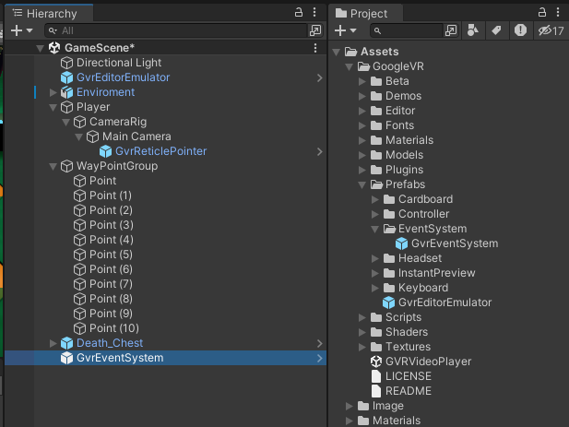Lock the Project panel
Image resolution: width=569 pixels, height=427 pixels.
click(x=541, y=13)
